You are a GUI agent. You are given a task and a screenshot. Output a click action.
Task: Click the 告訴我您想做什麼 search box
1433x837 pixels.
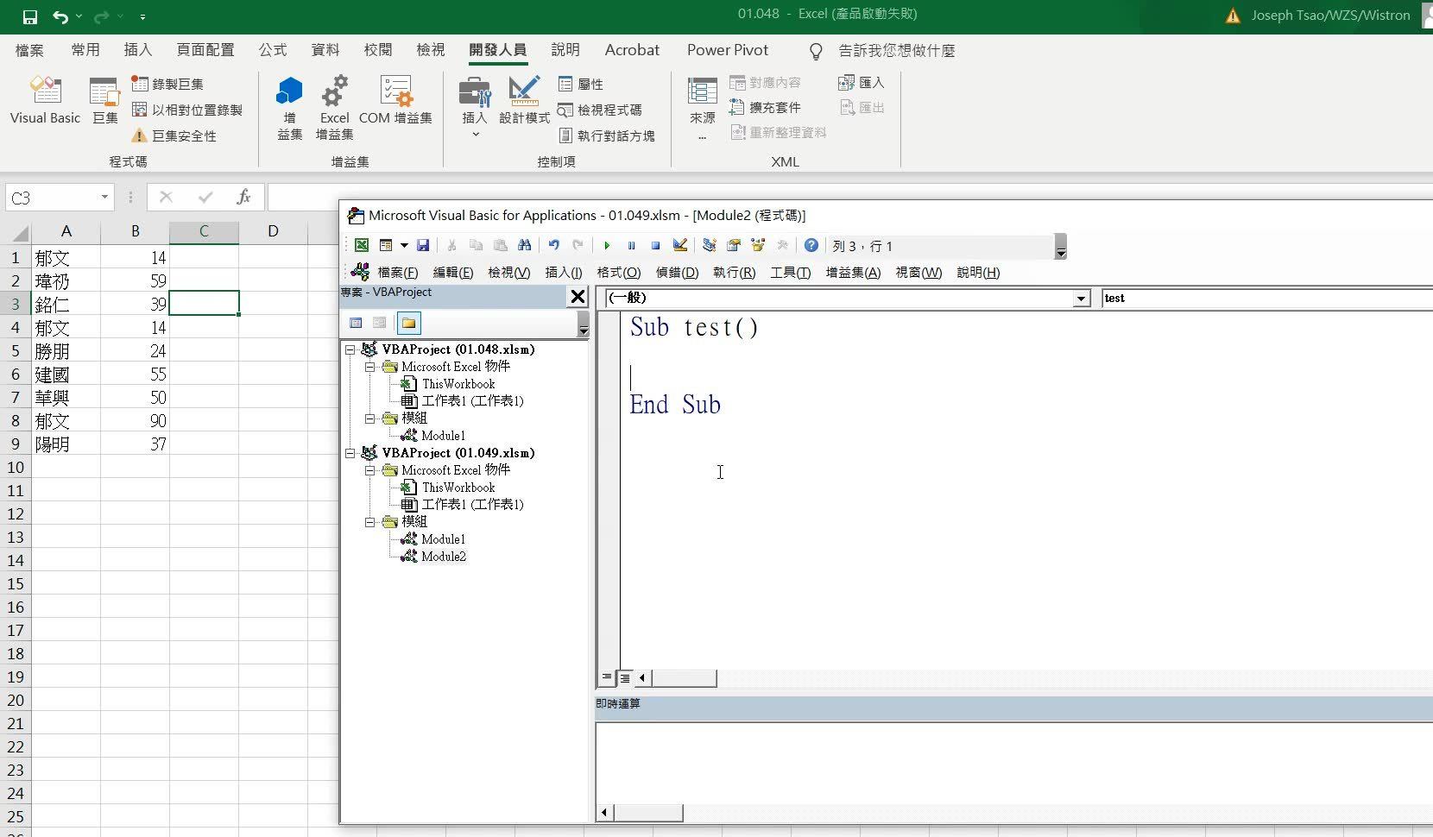click(x=897, y=51)
